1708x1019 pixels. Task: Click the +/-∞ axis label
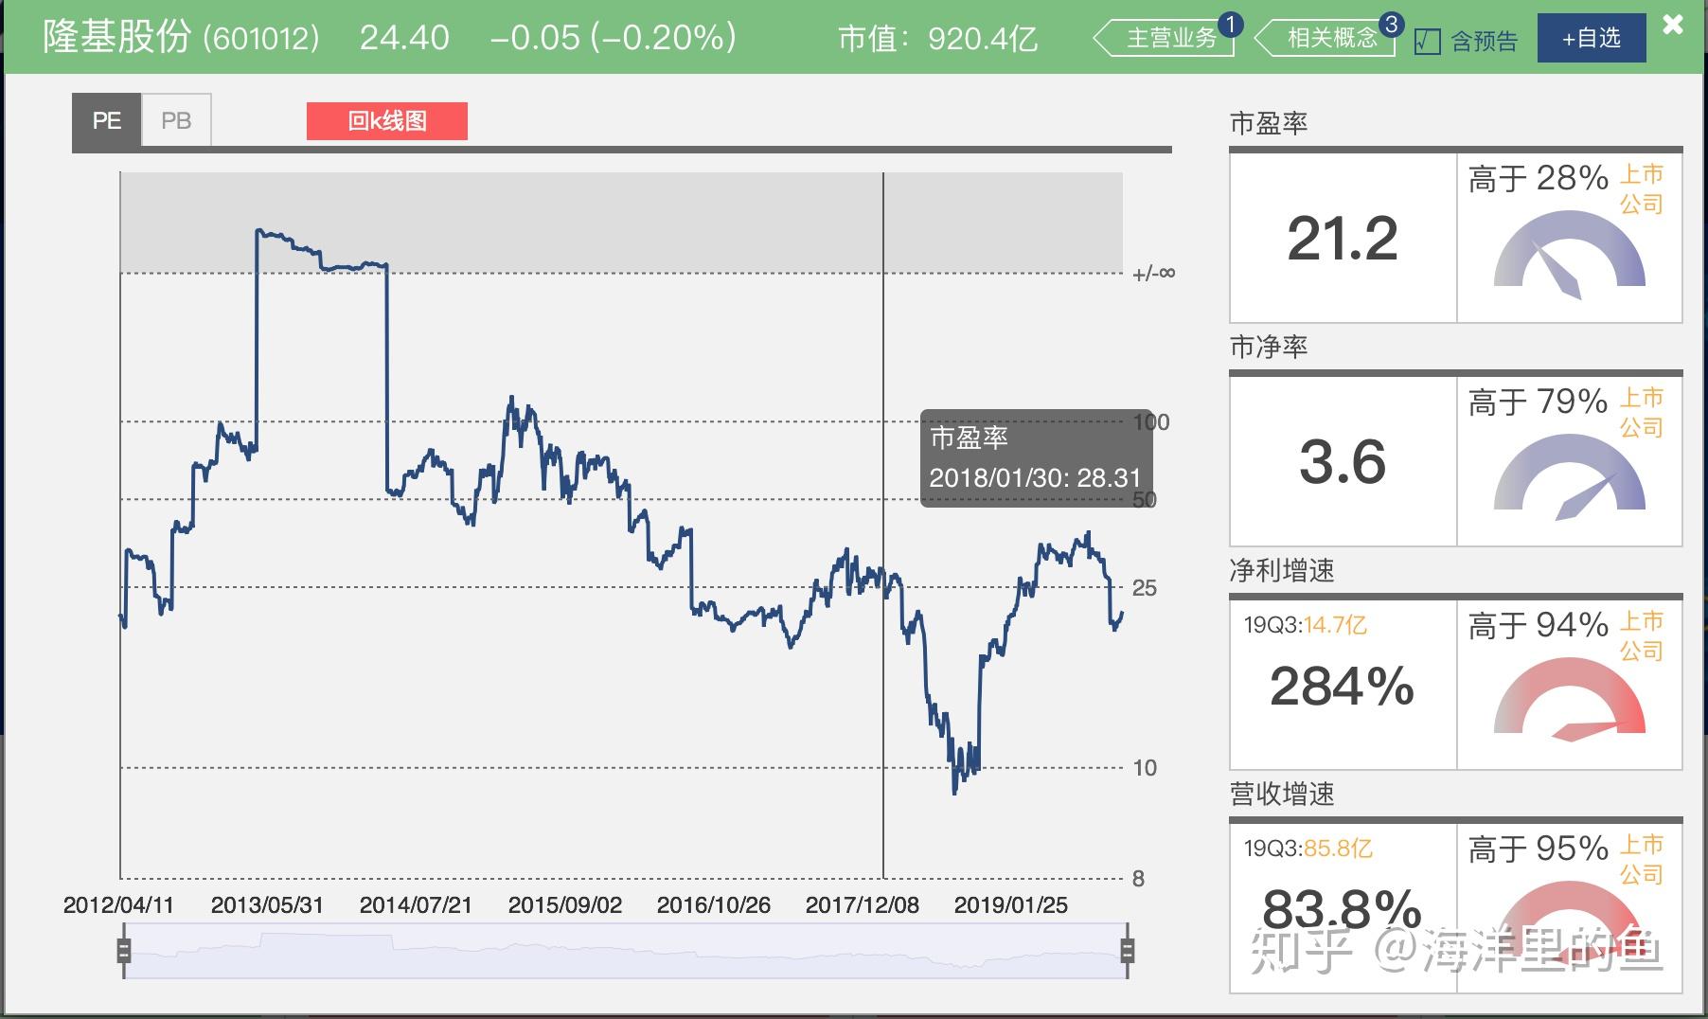point(1154,274)
